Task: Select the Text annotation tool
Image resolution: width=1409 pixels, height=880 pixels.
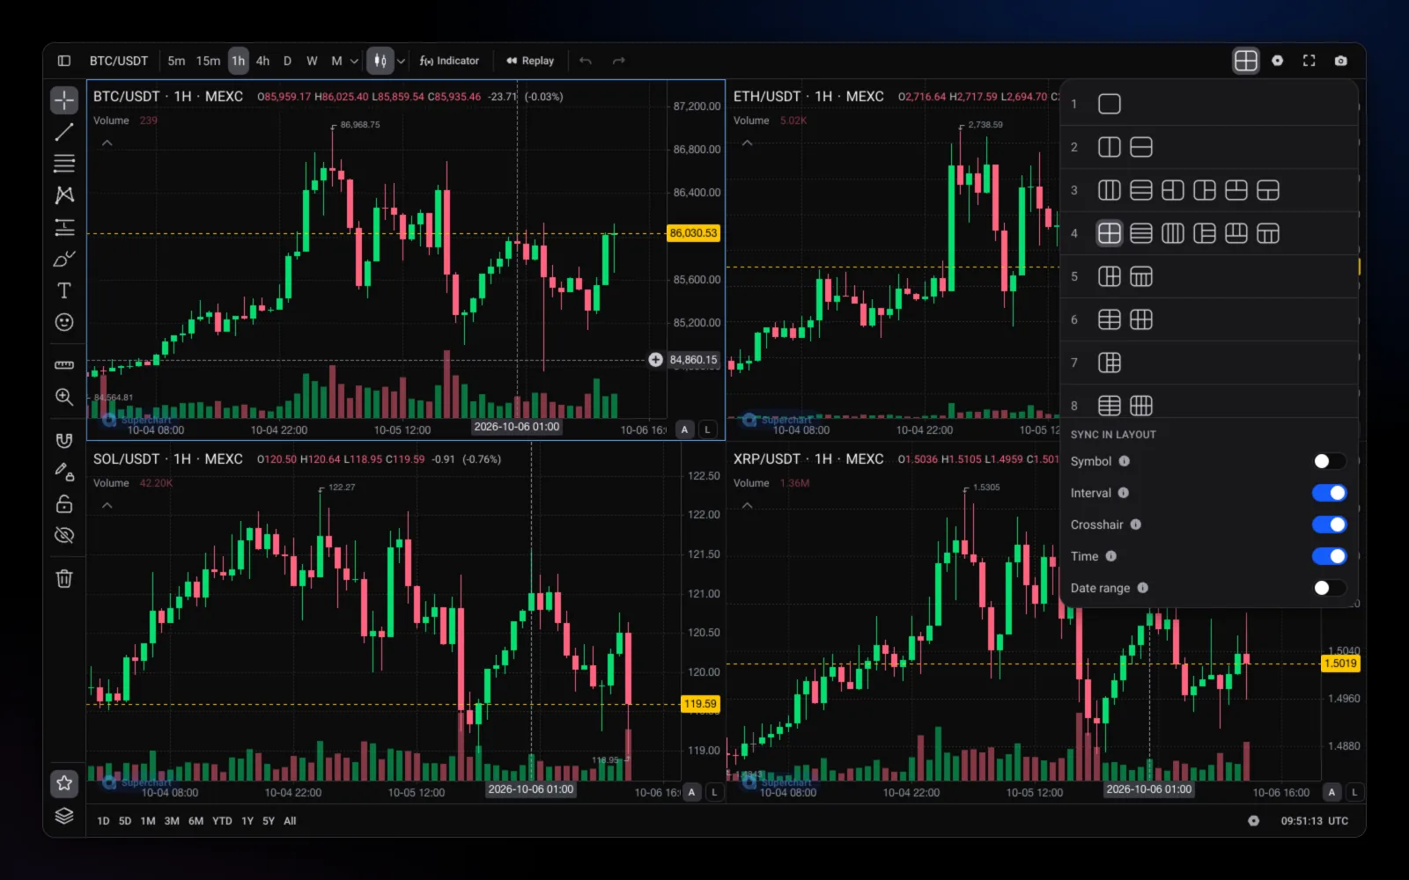Action: tap(64, 290)
